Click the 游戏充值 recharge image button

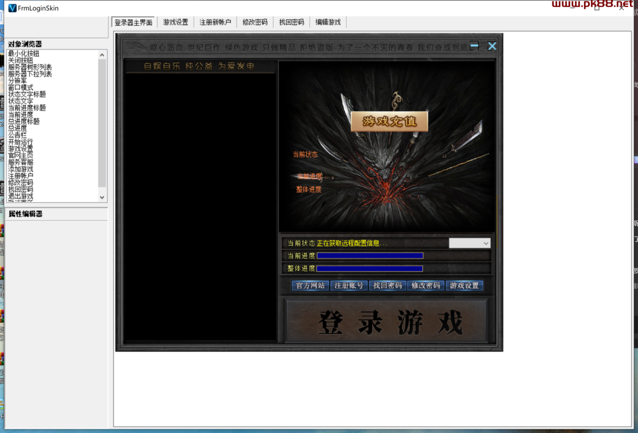coord(389,122)
